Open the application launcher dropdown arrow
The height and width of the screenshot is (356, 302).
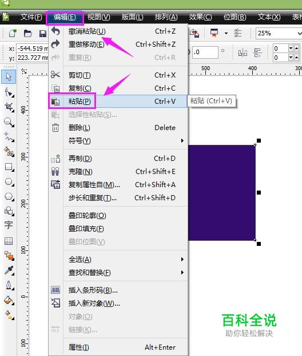(x=226, y=33)
